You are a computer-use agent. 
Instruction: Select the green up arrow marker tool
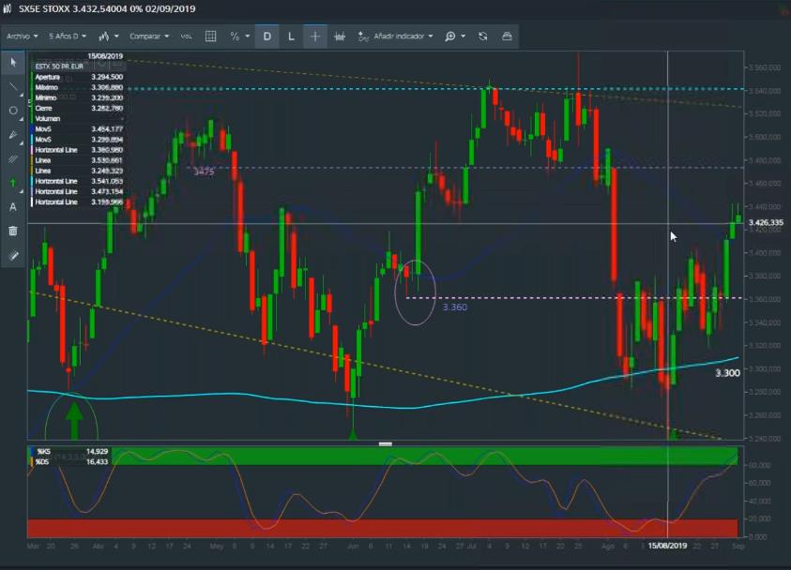(13, 183)
